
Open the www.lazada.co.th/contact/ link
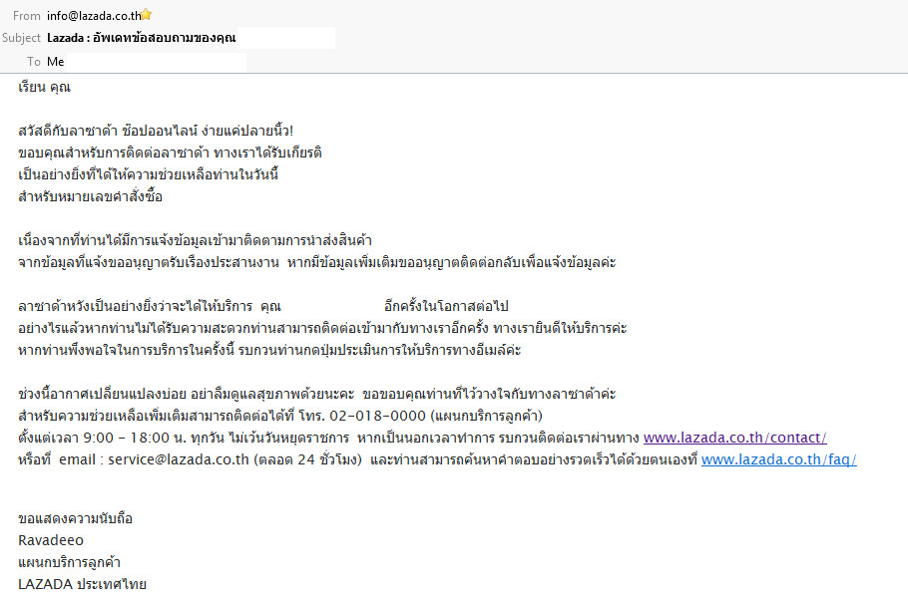coord(734,438)
